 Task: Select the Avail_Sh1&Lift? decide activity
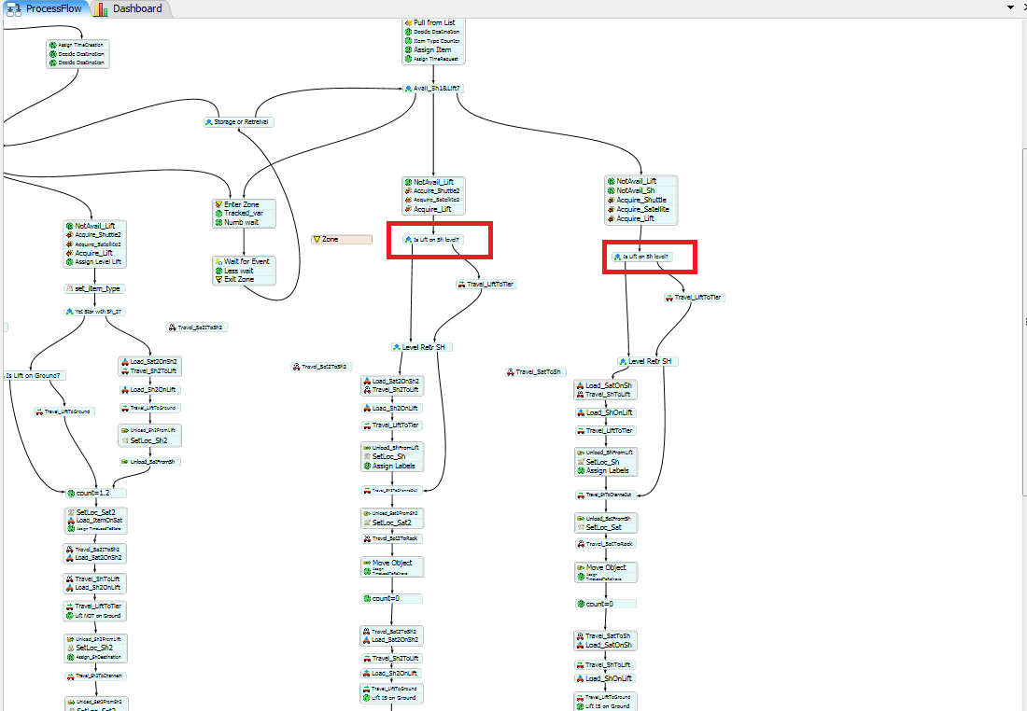click(432, 89)
